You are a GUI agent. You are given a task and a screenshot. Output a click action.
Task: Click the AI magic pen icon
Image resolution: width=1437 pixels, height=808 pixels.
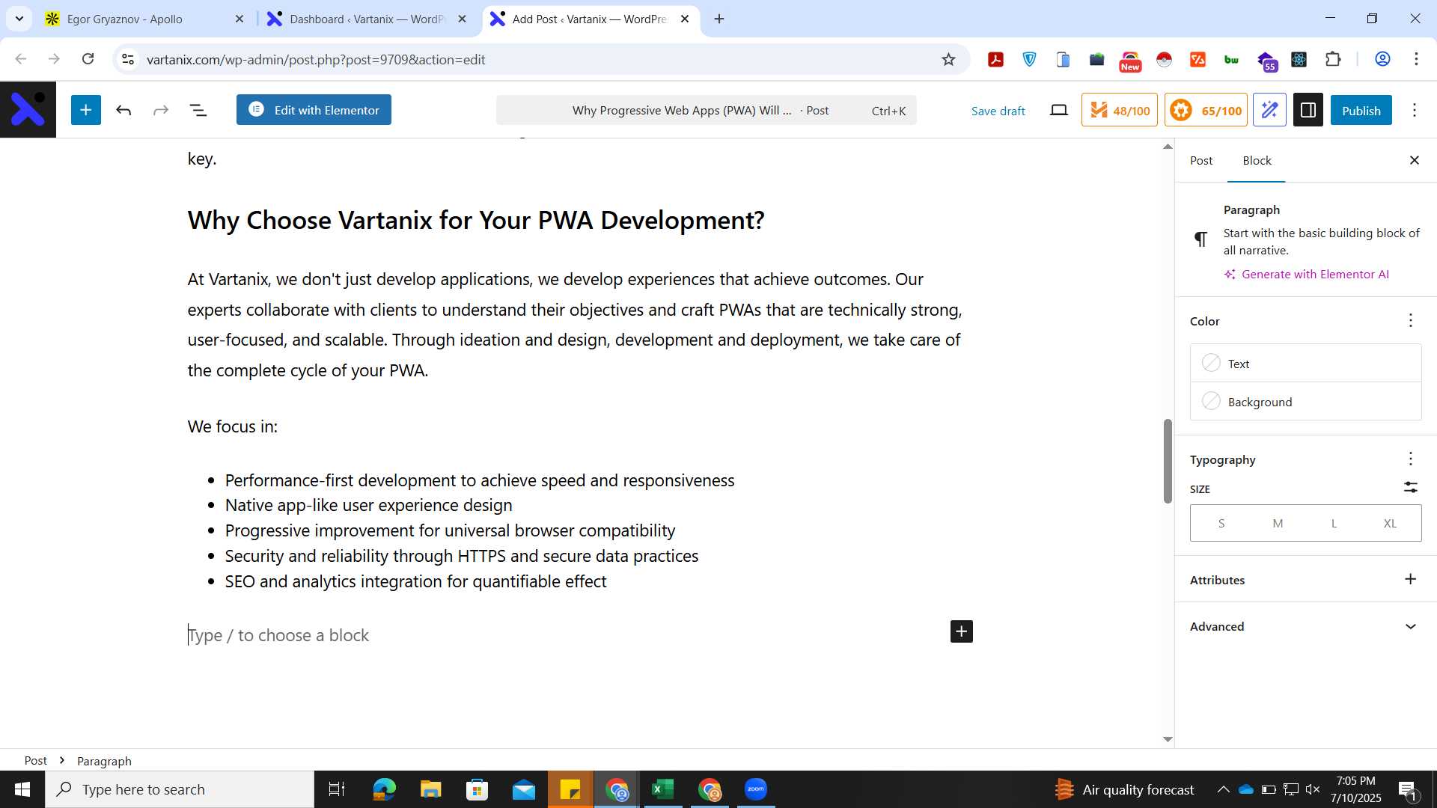pos(1269,111)
